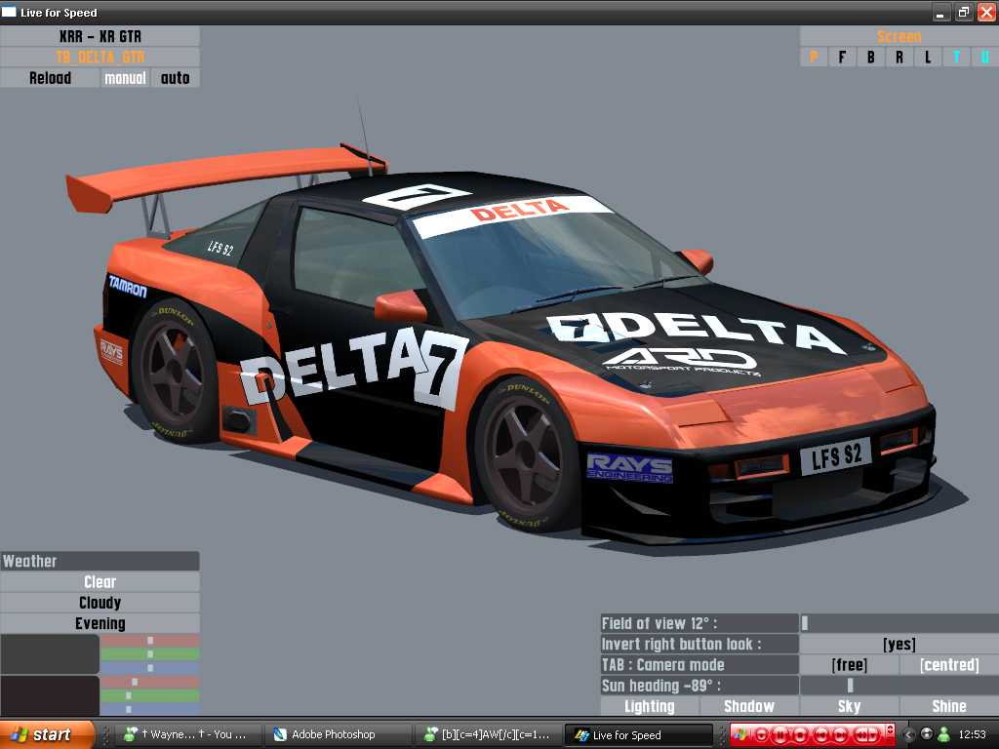Click the lower dark brown color swatch
The width and height of the screenshot is (999, 749).
point(50,695)
